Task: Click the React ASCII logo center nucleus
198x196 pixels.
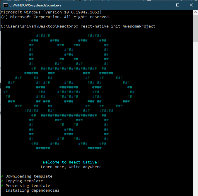Action: point(69,92)
